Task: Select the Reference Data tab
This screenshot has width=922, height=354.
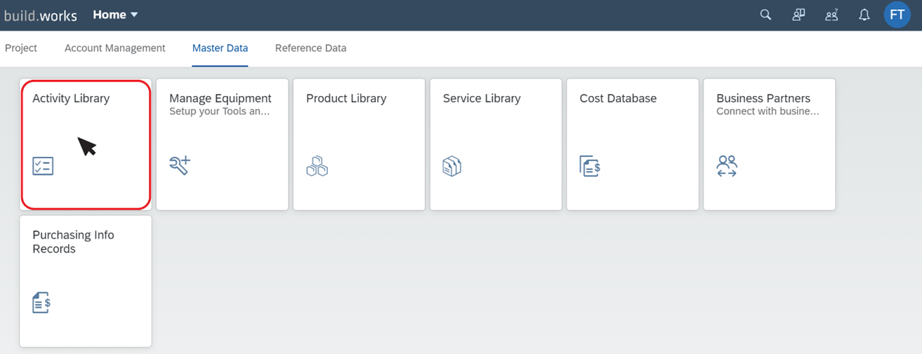Action: (x=310, y=48)
